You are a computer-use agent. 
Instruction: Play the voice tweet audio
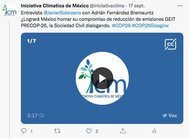[x=102, y=78]
